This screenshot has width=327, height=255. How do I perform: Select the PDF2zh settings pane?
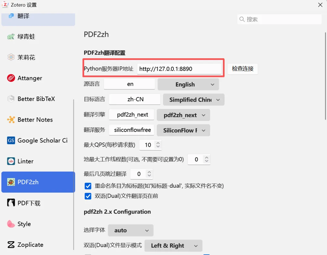pyautogui.click(x=38, y=182)
